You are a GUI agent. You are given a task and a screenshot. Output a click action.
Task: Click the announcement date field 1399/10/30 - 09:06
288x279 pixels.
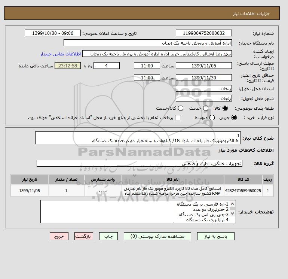[53, 33]
